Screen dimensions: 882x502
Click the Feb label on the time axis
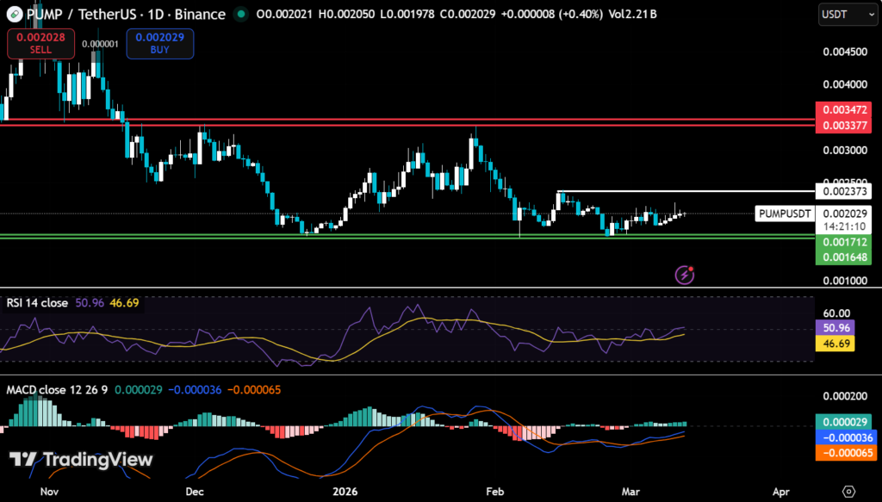(494, 492)
